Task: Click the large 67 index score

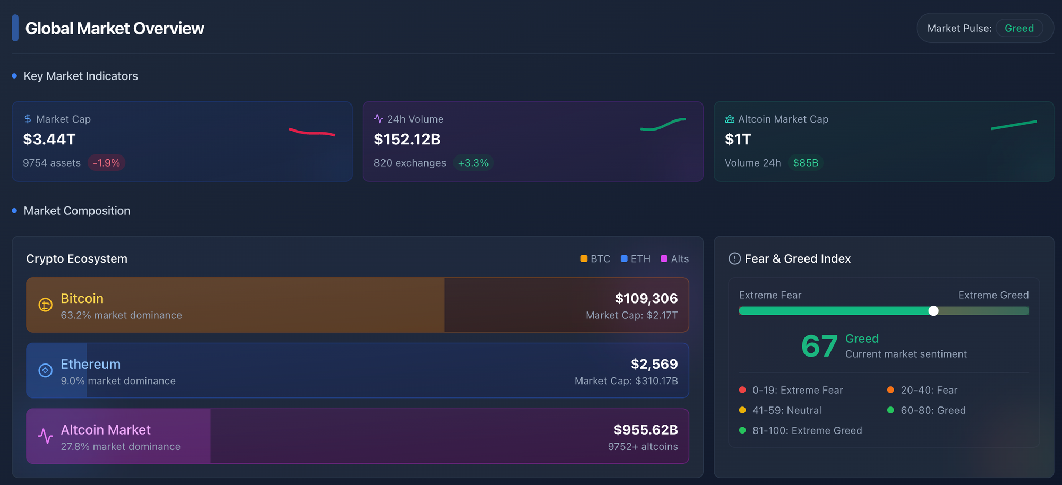Action: tap(819, 346)
